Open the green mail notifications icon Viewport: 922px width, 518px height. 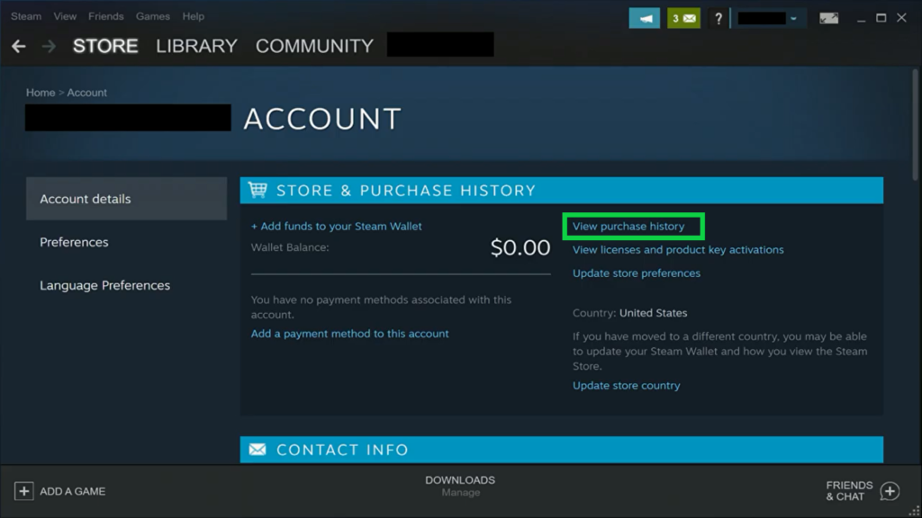pos(683,18)
